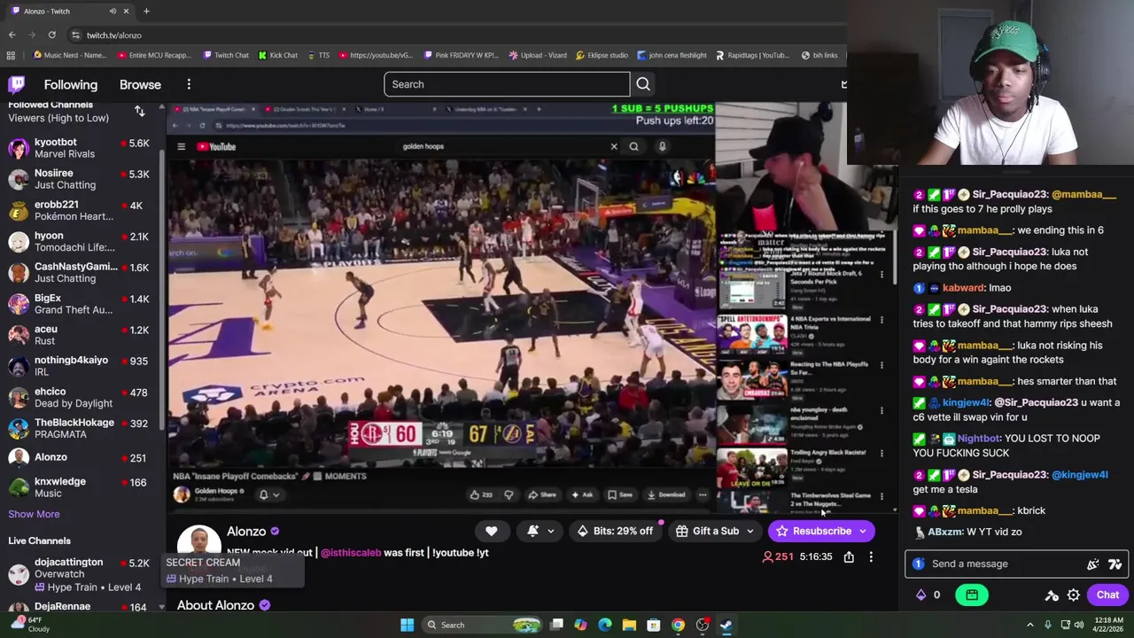Open aceu Rust channel
The width and height of the screenshot is (1134, 638).
(81, 335)
